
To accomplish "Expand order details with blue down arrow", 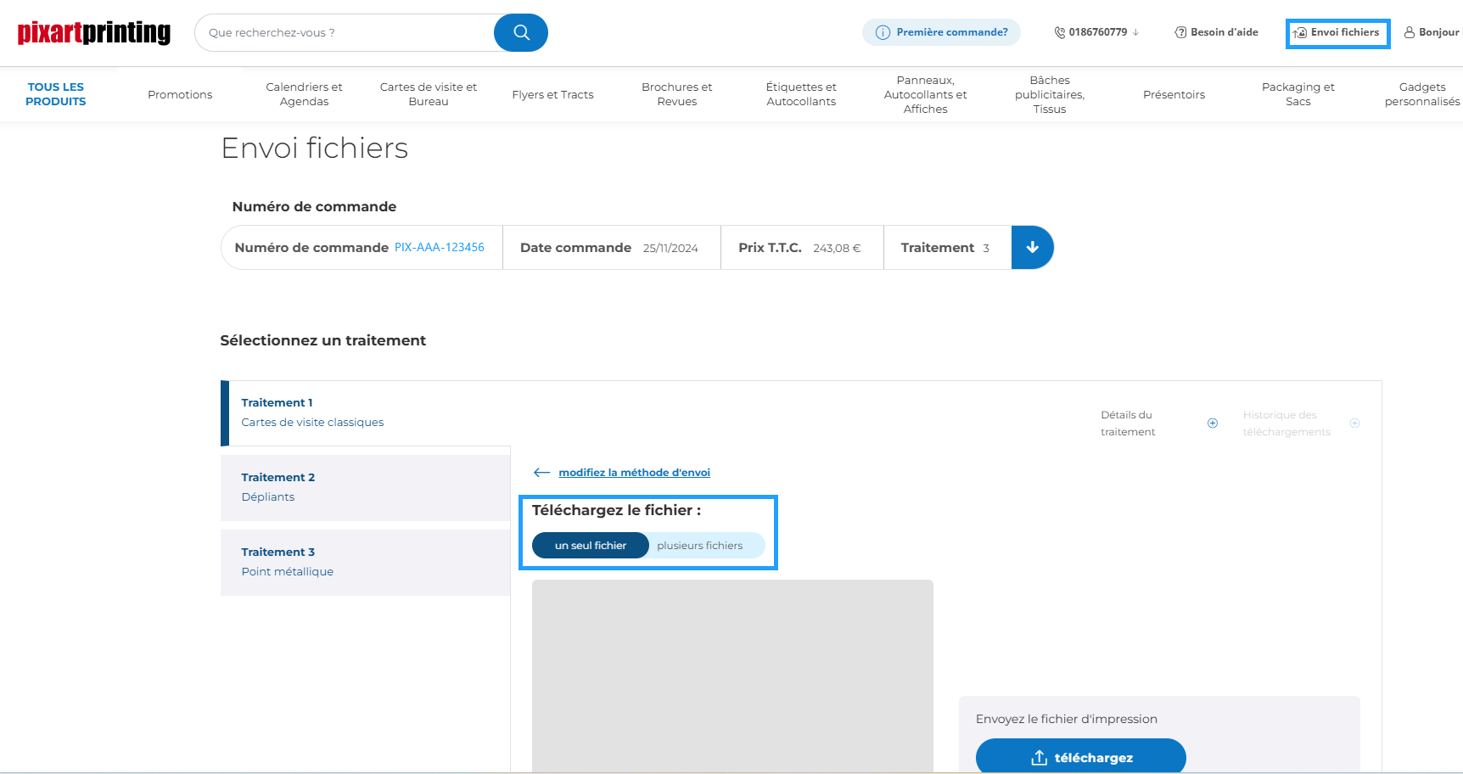I will pyautogui.click(x=1032, y=248).
